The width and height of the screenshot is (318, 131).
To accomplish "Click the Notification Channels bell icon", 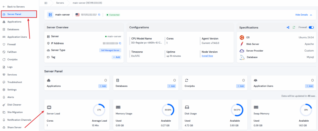I will click(4, 120).
